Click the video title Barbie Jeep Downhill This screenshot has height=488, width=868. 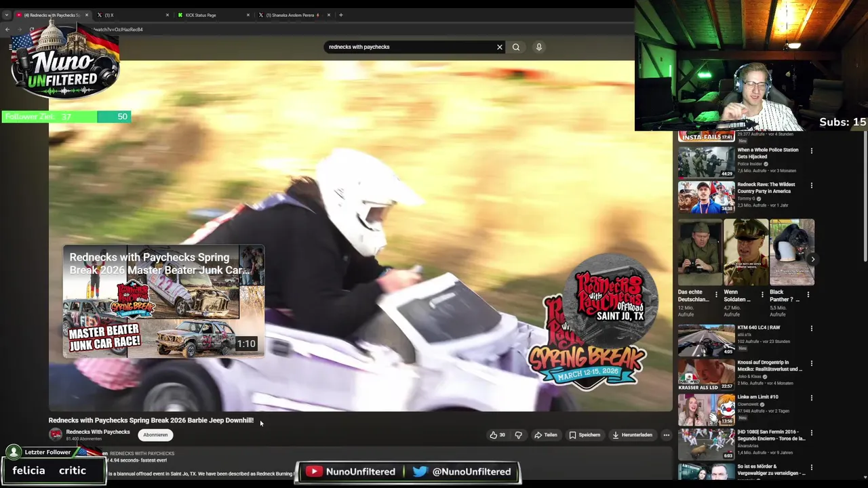point(151,420)
